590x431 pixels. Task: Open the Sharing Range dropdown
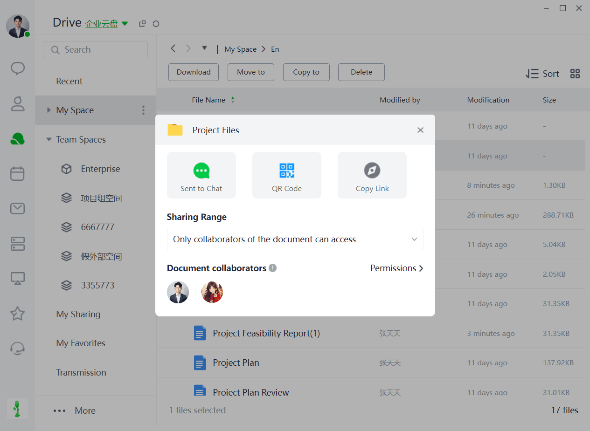(295, 239)
